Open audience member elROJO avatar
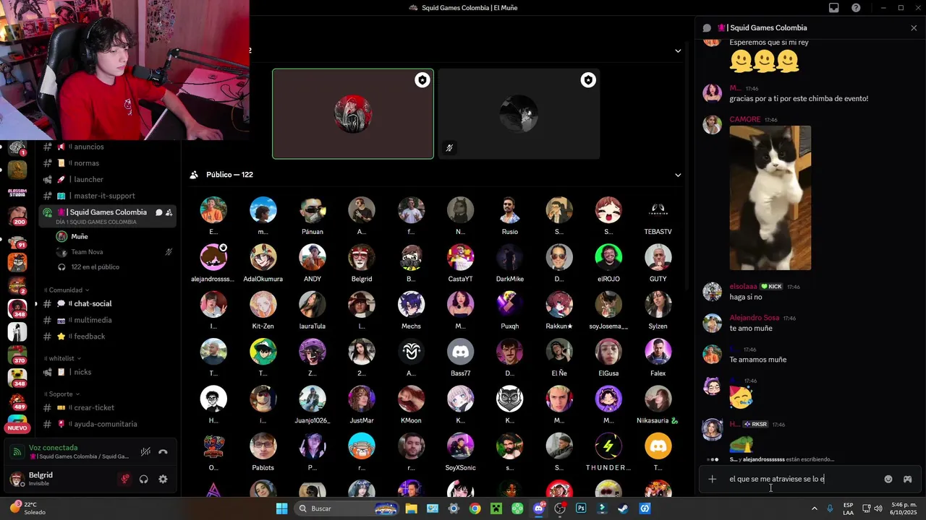The height and width of the screenshot is (520, 926). (x=608, y=257)
